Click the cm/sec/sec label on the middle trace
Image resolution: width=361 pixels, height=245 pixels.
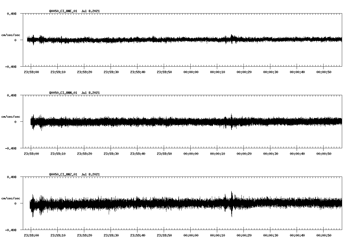pos(11,116)
